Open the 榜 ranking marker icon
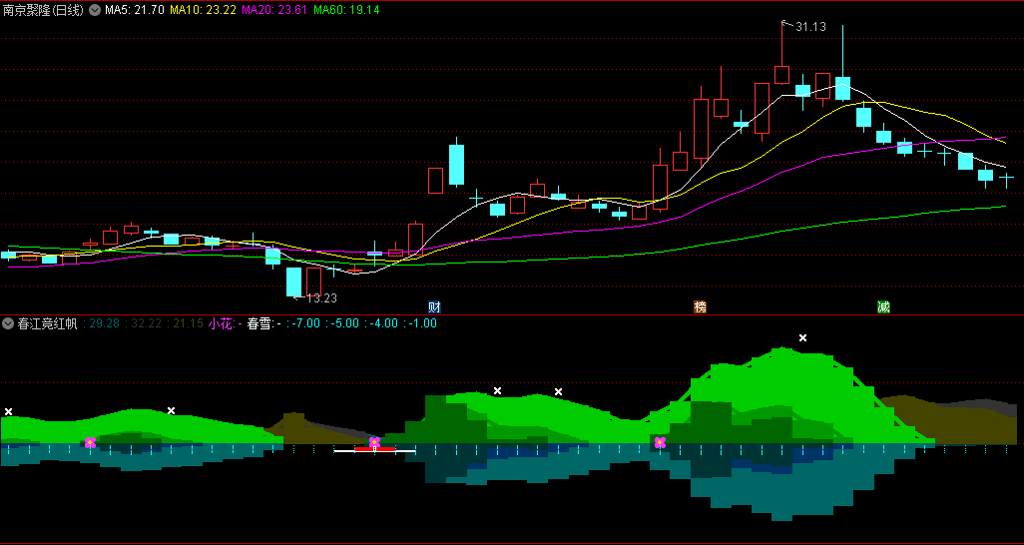The width and height of the screenshot is (1024, 545). pos(701,307)
